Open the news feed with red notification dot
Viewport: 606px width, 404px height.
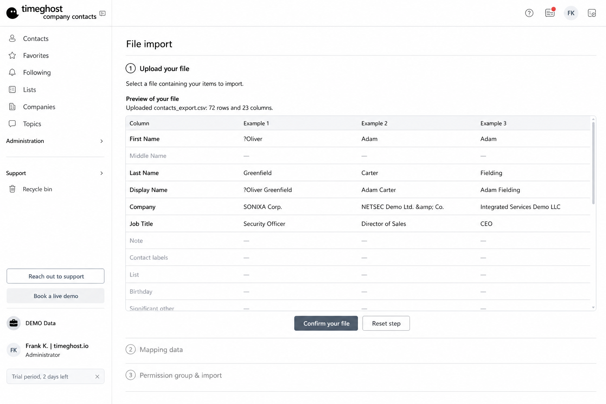pyautogui.click(x=550, y=13)
